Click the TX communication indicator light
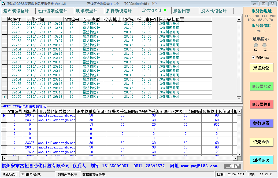The image size is (278, 178). [x=265, y=45]
